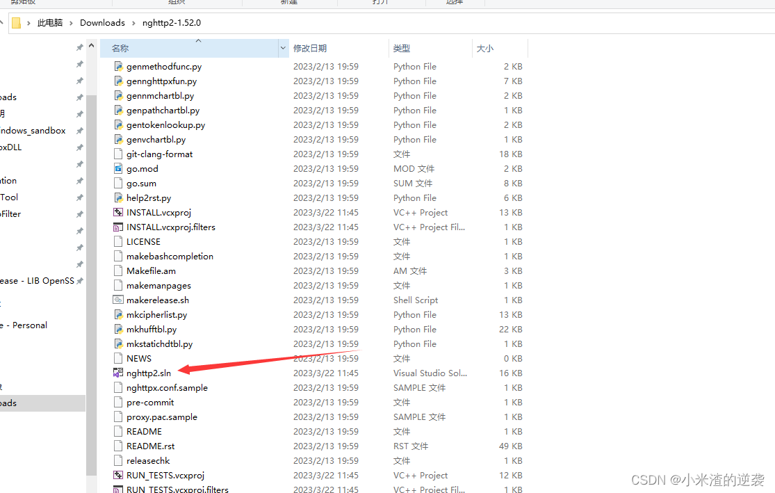The image size is (775, 493).
Task: Click the Visual Studio Sol... type cell
Action: point(430,373)
